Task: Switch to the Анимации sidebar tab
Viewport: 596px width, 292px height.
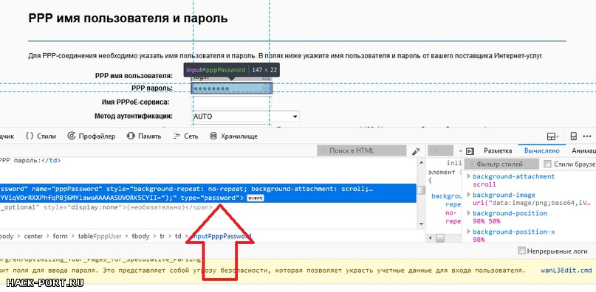Action: coord(583,150)
